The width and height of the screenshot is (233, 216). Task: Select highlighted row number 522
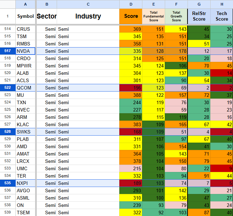point(8,88)
